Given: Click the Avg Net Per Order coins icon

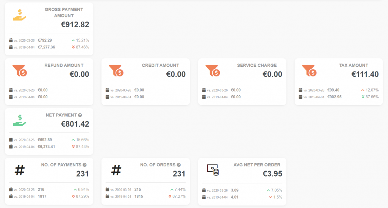Looking at the screenshot, I should pos(213,170).
